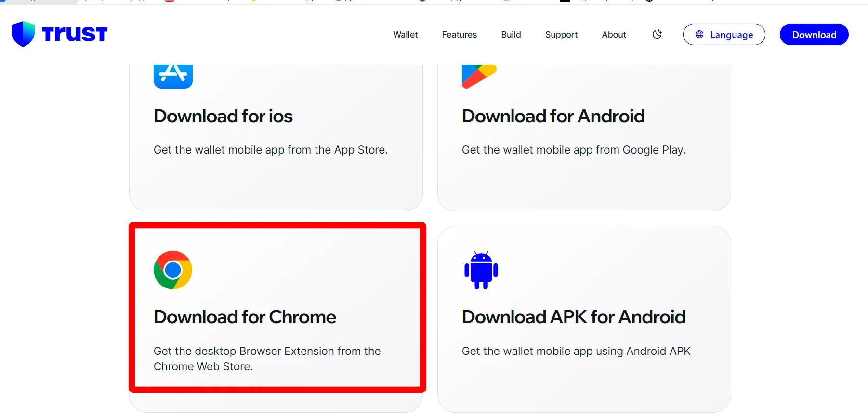Click the Chrome Web Store description text

point(267,359)
